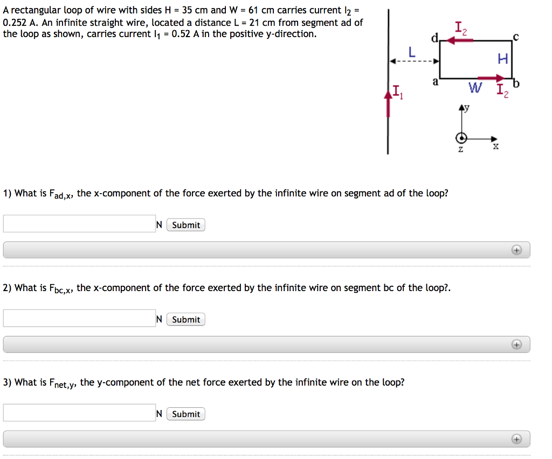The width and height of the screenshot is (552, 459).
Task: Click the plus icon under question 3
Action: point(516,439)
